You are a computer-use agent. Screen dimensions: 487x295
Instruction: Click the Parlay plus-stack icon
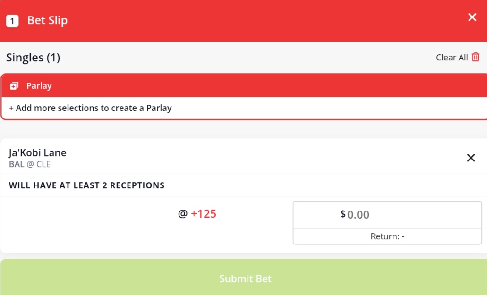coord(14,86)
